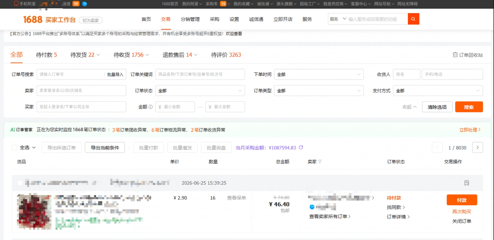Click the orange 付款 button
The width and height of the screenshot is (494, 240).
462,200
